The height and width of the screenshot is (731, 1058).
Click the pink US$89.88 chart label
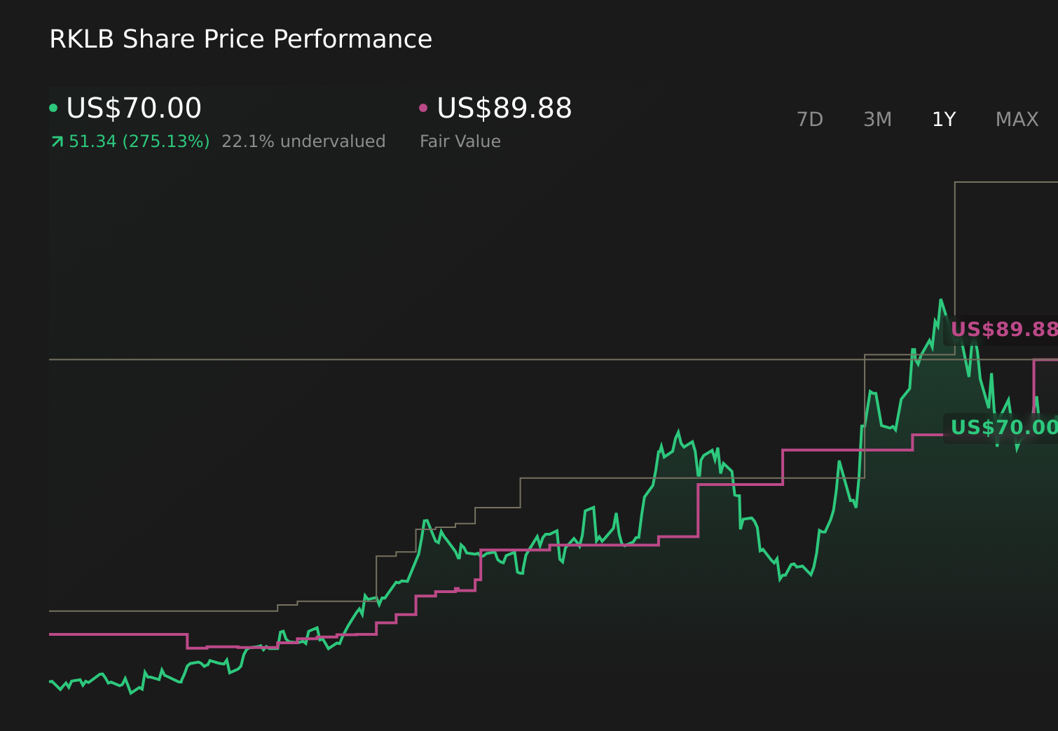1003,330
